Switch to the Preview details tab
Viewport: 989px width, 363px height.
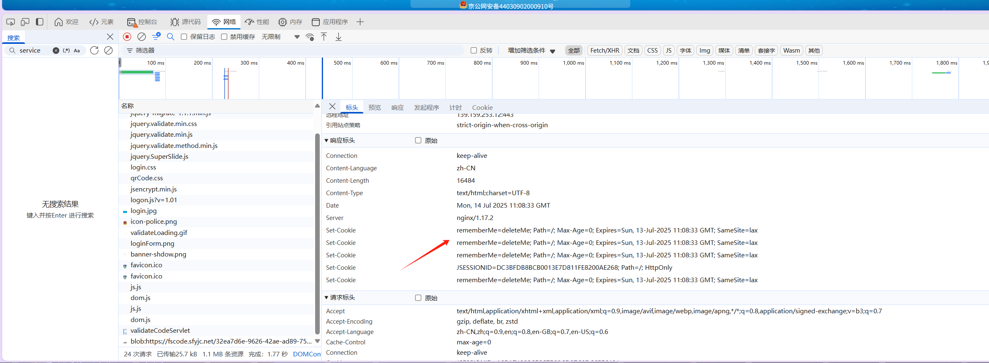click(x=374, y=107)
